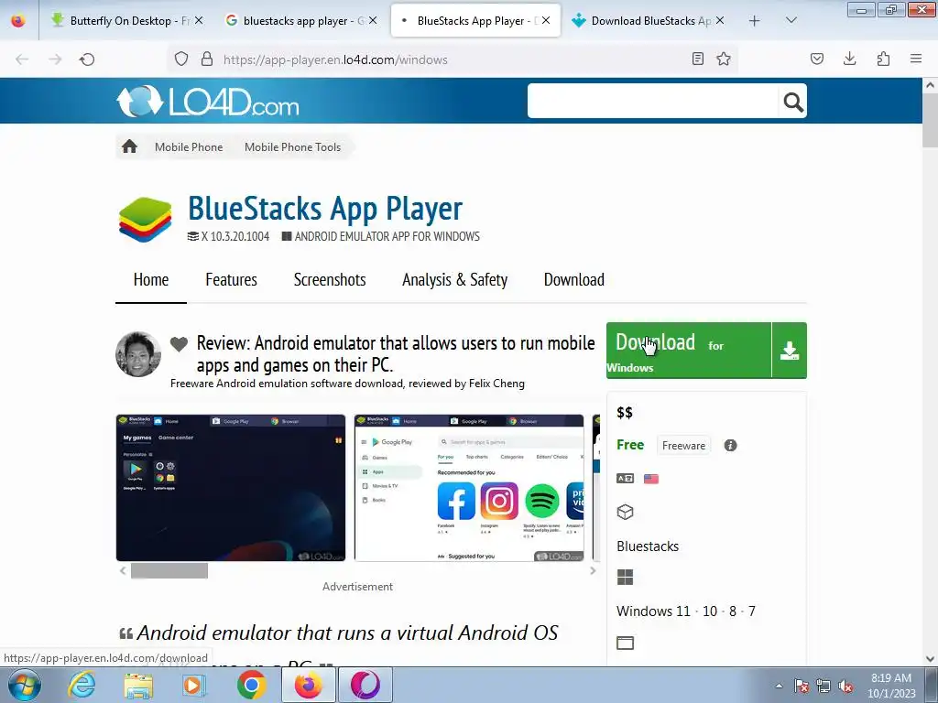Screen dimensions: 938x703
Task: Open the Features section tab
Action: click(231, 280)
